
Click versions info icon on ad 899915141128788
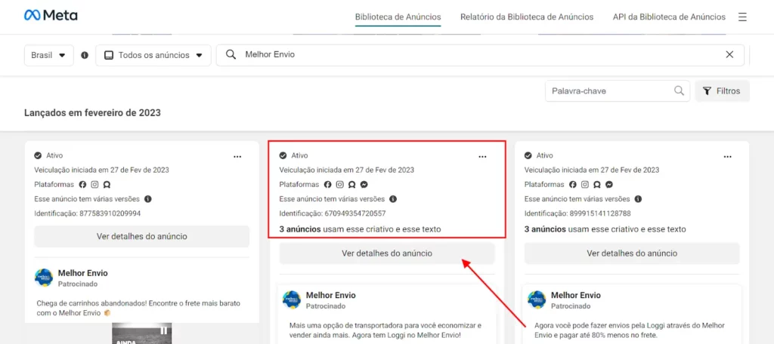638,199
